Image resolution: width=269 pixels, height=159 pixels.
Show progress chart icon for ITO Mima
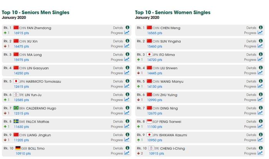(x=260, y=59)
